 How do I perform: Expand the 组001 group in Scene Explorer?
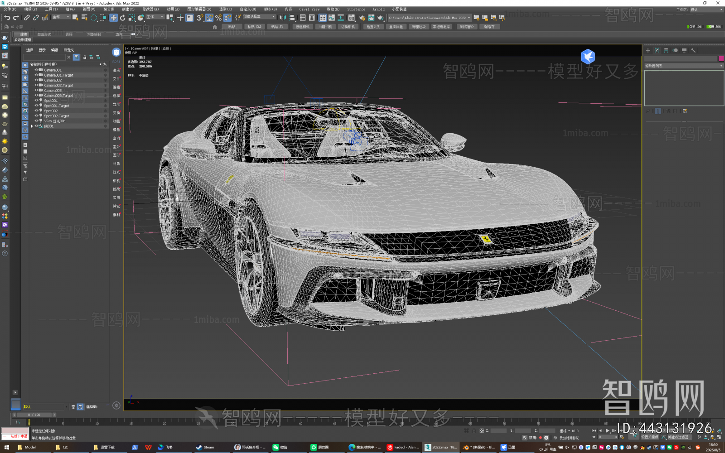point(32,126)
